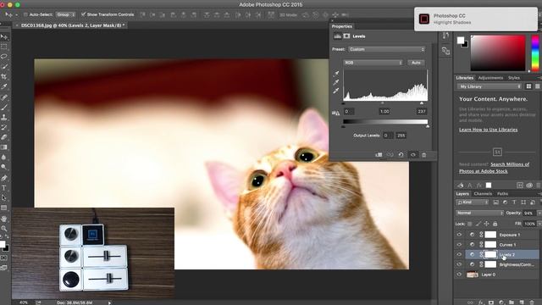Hide the Exposure 1 layer
Viewport: 542px width, 305px height.
(459, 235)
